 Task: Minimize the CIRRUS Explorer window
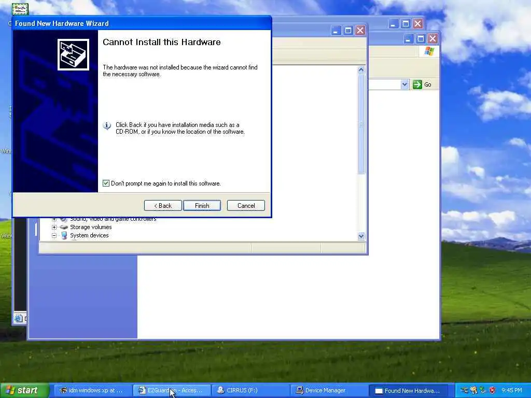(x=408, y=39)
